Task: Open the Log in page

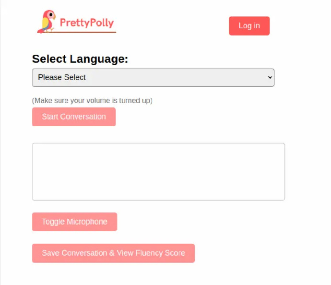Action: pos(249,26)
